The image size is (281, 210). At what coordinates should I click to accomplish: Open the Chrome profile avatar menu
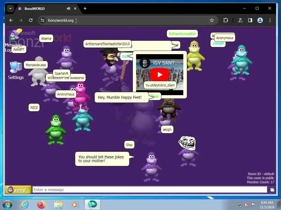pyautogui.click(x=260, y=20)
